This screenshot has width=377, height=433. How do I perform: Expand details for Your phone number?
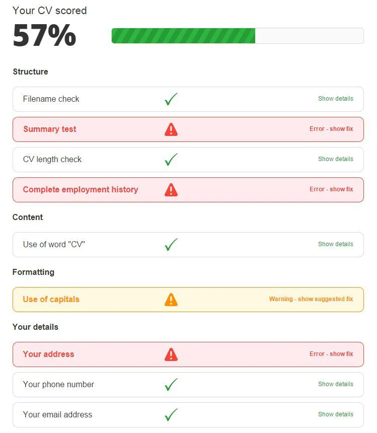pyautogui.click(x=336, y=384)
